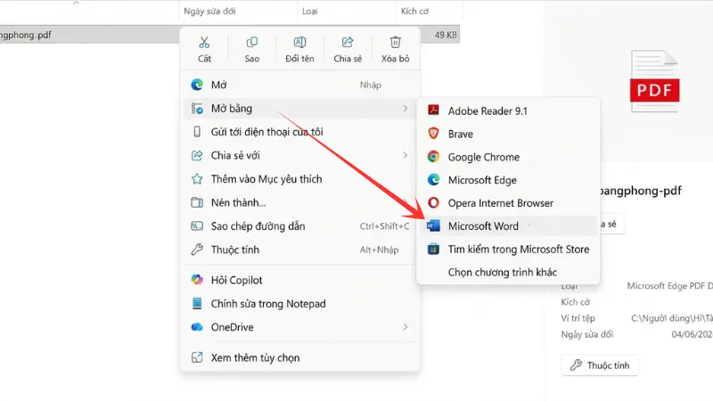Expand the Mở bằng submenu arrow
Screen dimensions: 713x401
[405, 108]
